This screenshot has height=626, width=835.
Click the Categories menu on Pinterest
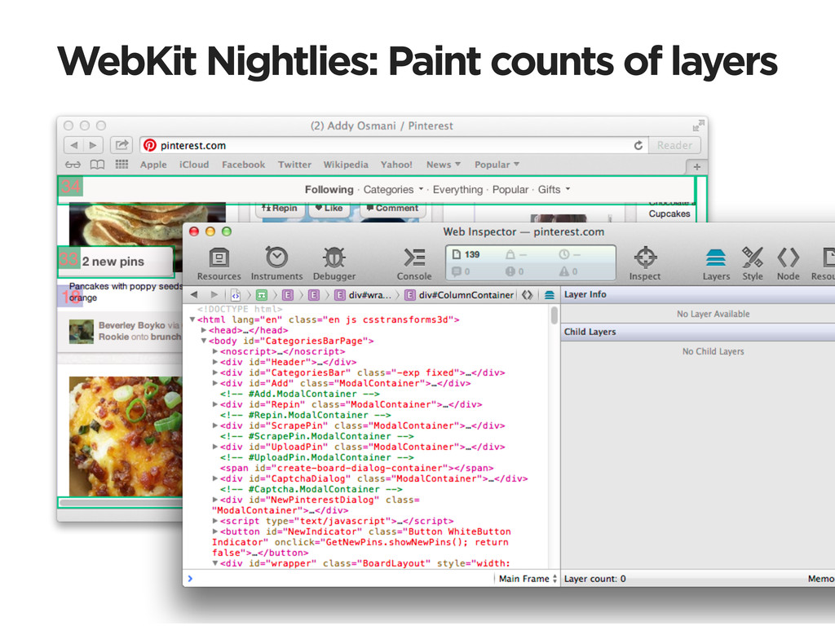coord(393,190)
